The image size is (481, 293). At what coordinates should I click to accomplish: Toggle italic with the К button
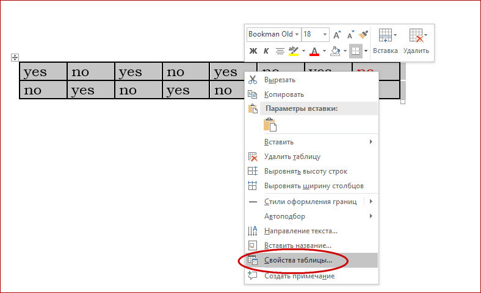(x=266, y=51)
